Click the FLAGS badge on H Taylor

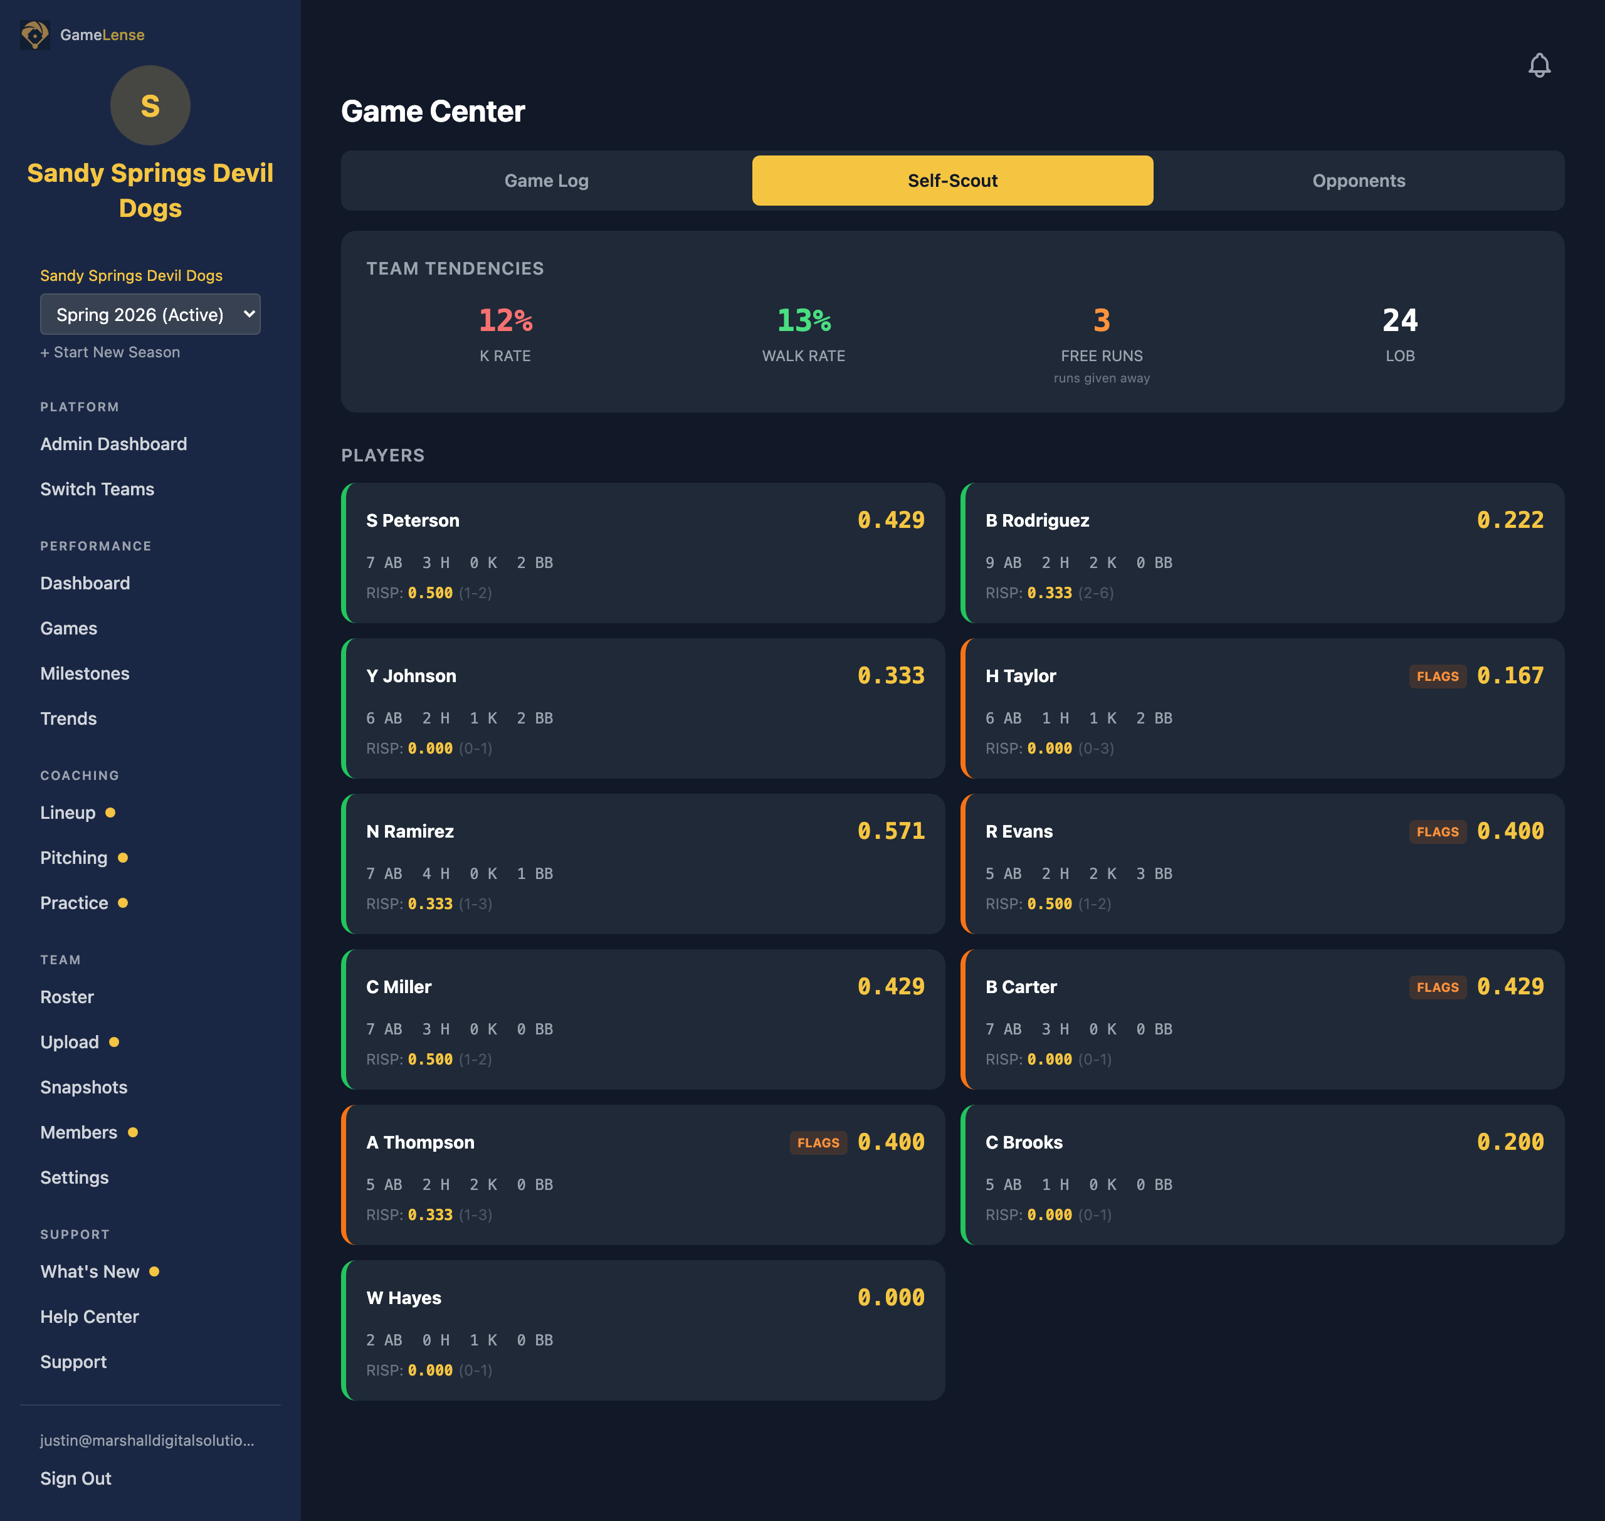1437,676
